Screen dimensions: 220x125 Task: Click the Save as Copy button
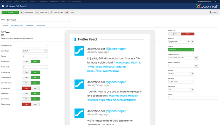(x=57, y=13)
